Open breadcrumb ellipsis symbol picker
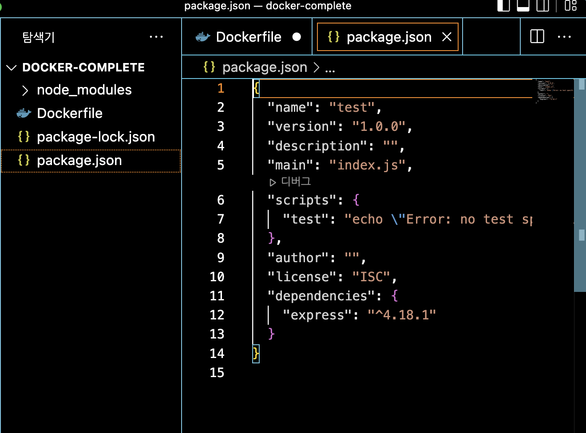Screen dimensions: 586x433 pyautogui.click(x=330, y=68)
